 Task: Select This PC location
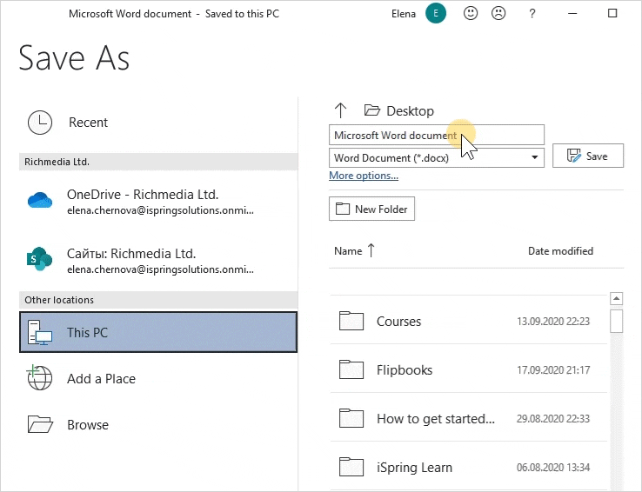pos(158,332)
